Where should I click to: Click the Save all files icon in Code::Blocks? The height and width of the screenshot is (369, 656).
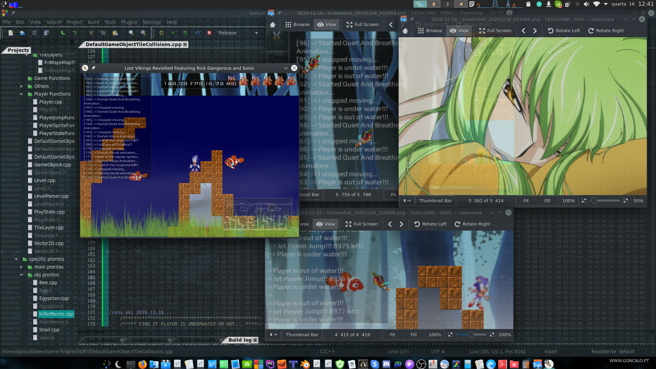point(46,33)
